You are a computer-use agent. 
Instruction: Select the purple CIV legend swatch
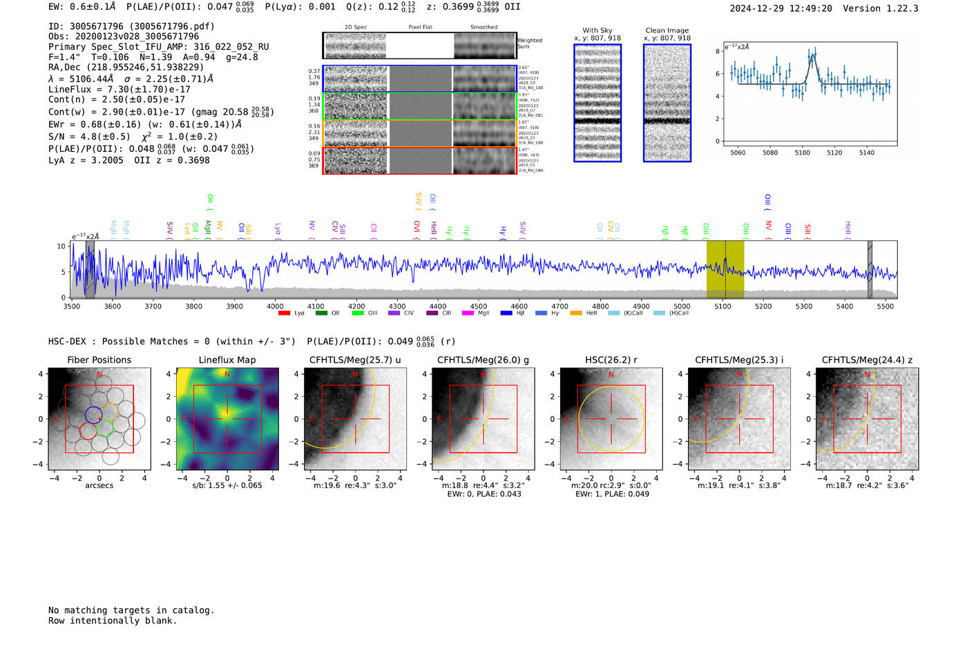(x=394, y=313)
